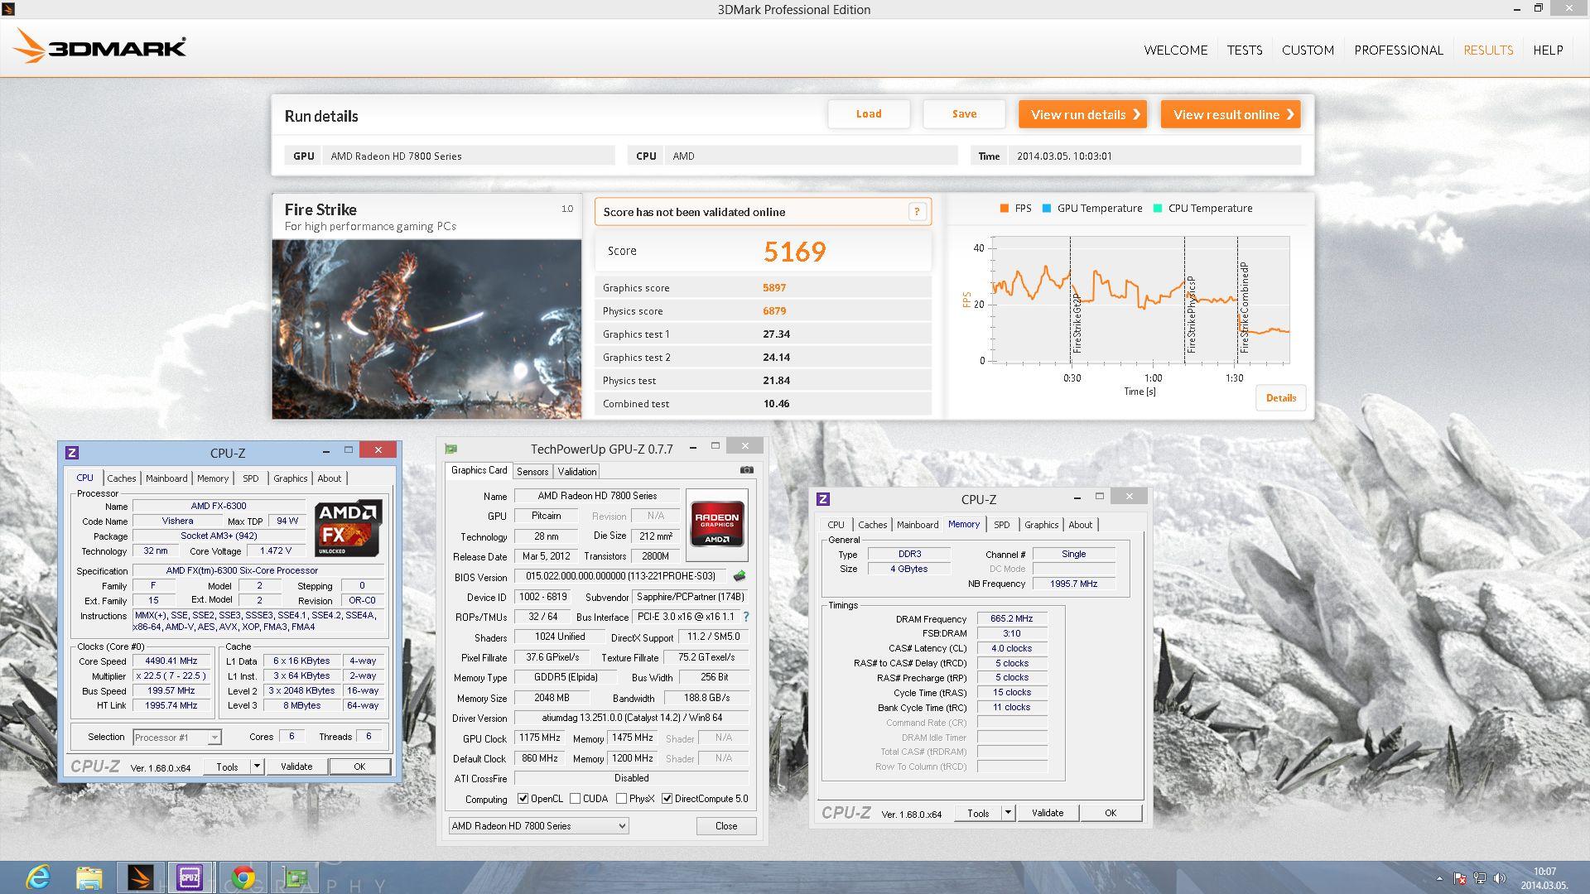Open Internet Explorer from taskbar
1590x894 pixels.
tap(38, 877)
